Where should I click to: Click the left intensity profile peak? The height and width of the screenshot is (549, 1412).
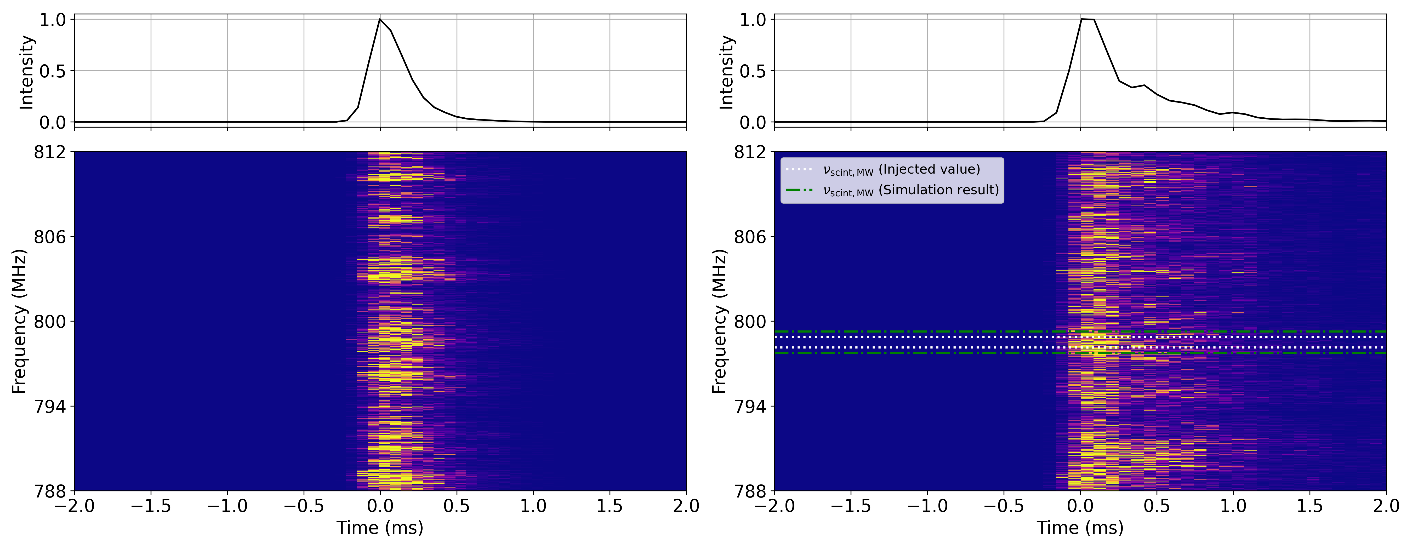(x=380, y=20)
